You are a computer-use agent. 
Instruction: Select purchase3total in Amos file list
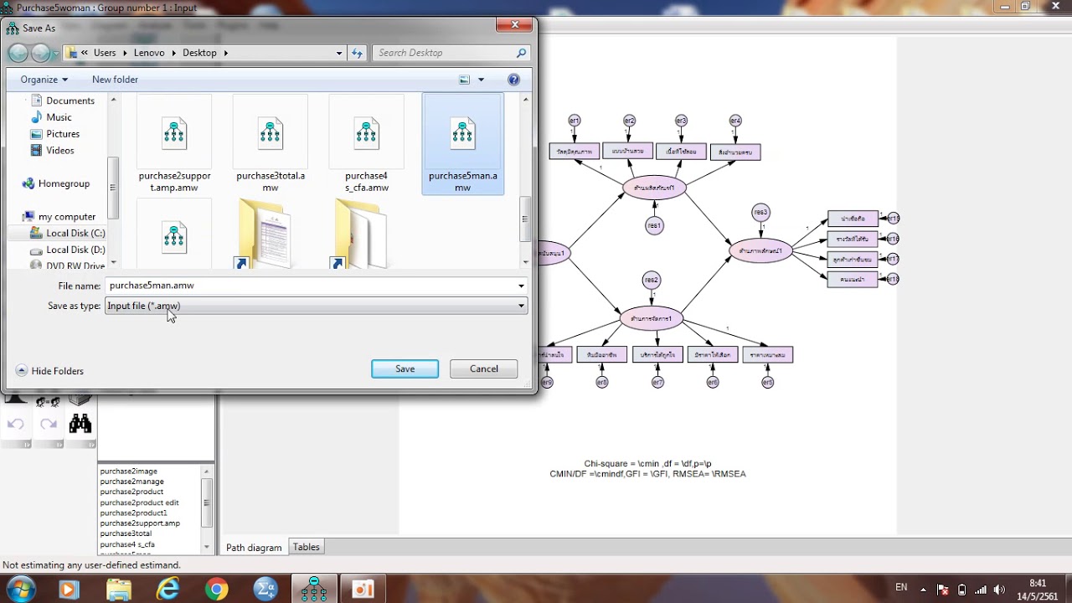tap(126, 533)
